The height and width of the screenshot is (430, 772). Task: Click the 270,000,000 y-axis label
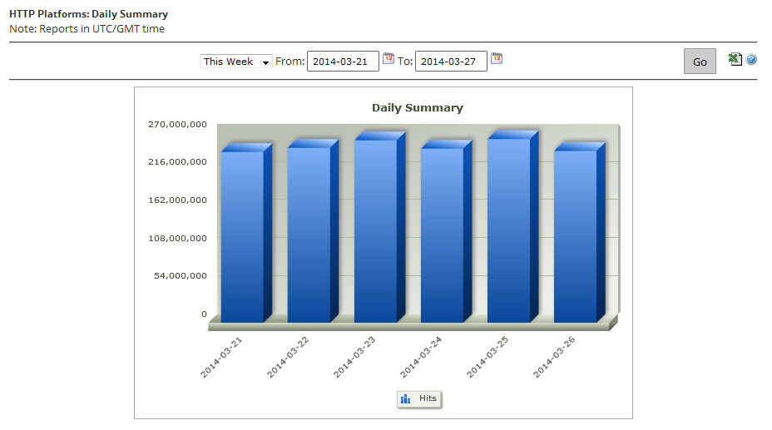(176, 124)
